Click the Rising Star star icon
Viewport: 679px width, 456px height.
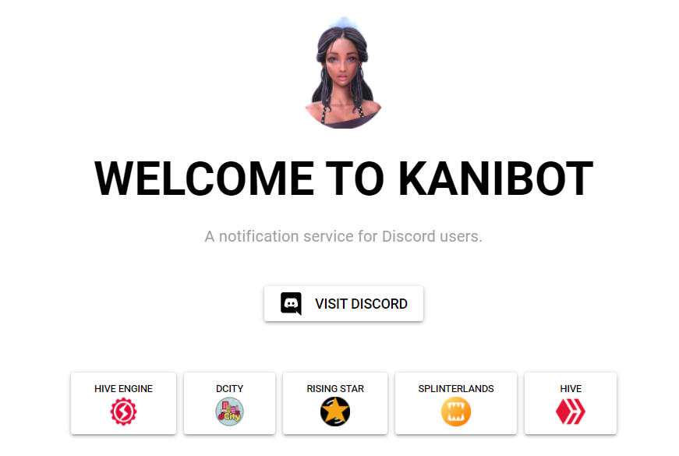tap(335, 412)
